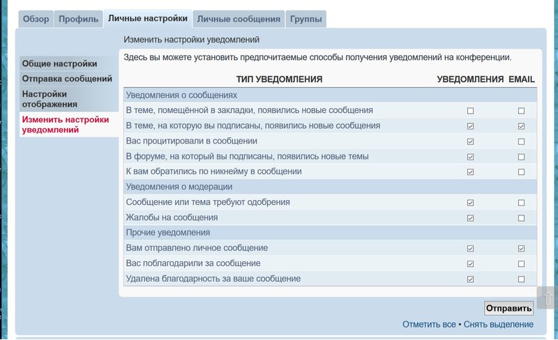Select Общие настройки in sidebar

[x=59, y=63]
